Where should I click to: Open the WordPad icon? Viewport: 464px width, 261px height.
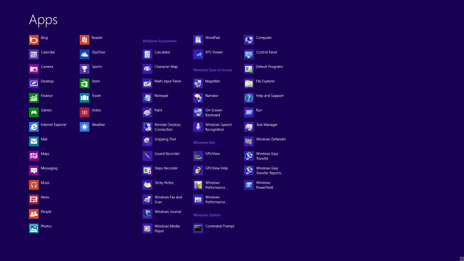(198, 39)
